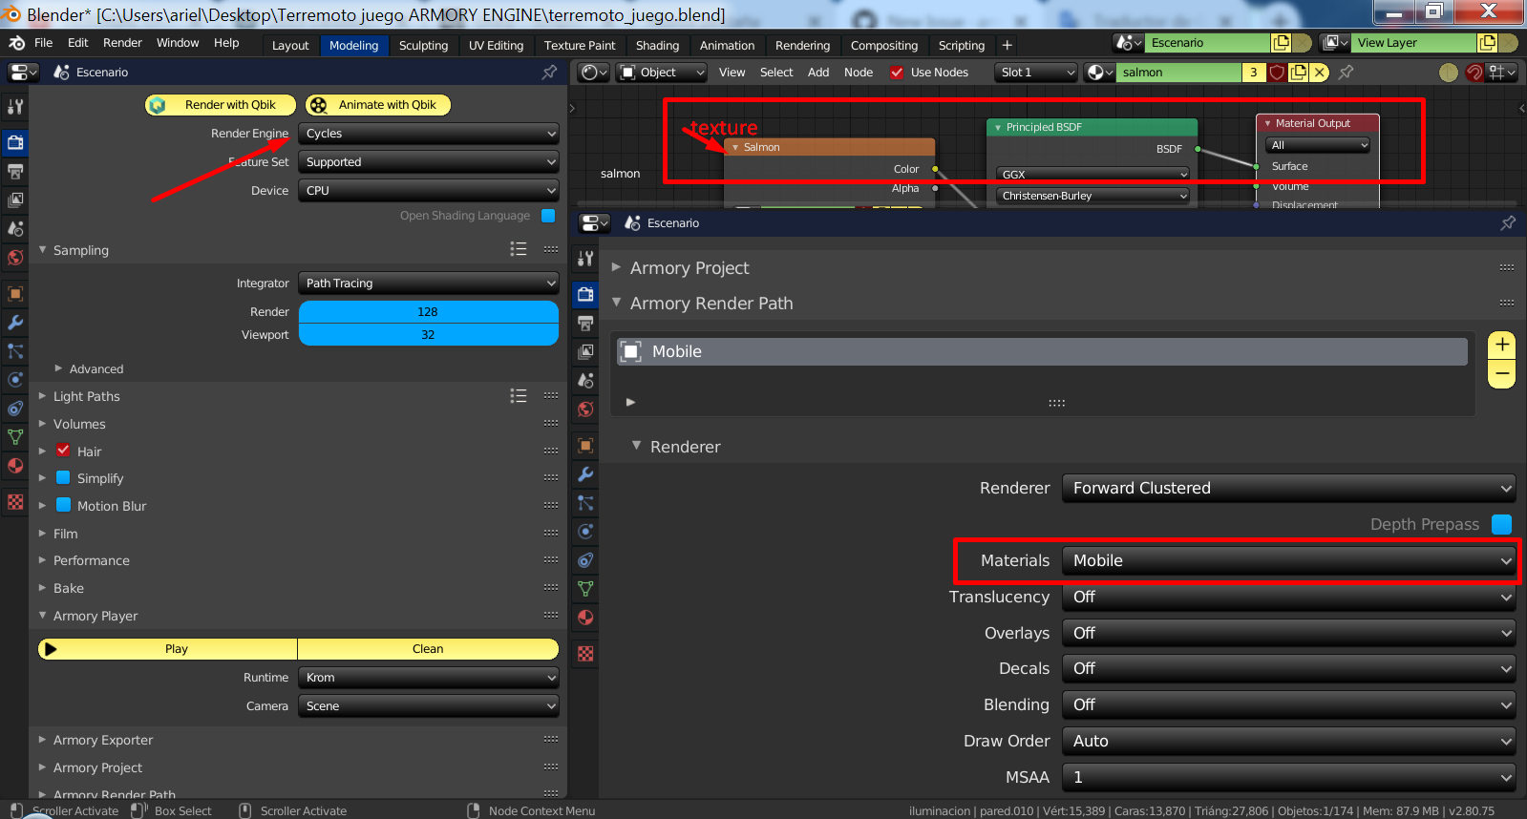Open Particles properties tab in left panel
The height and width of the screenshot is (819, 1527).
15,350
